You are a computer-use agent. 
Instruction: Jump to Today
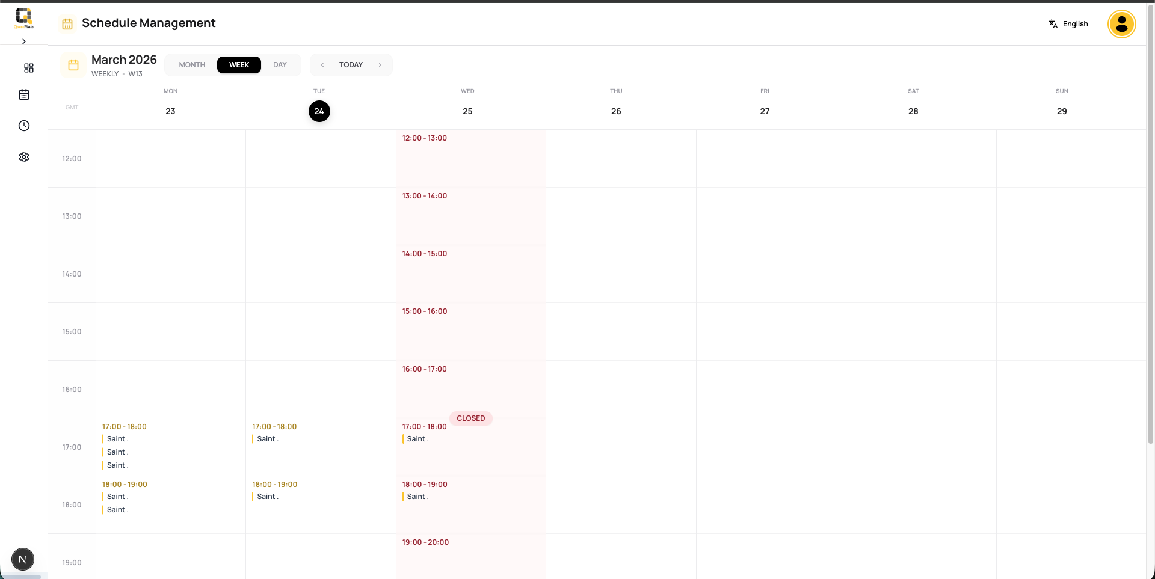(x=351, y=65)
